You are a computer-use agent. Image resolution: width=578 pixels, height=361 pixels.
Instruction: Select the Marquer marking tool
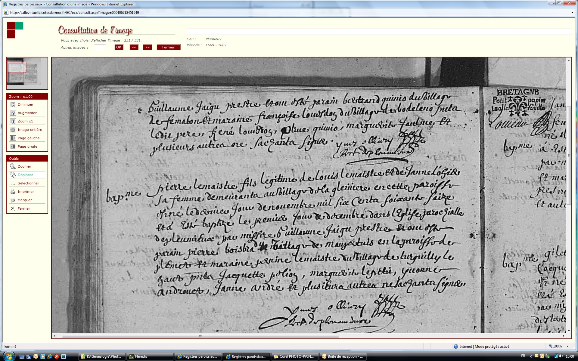coord(13,200)
